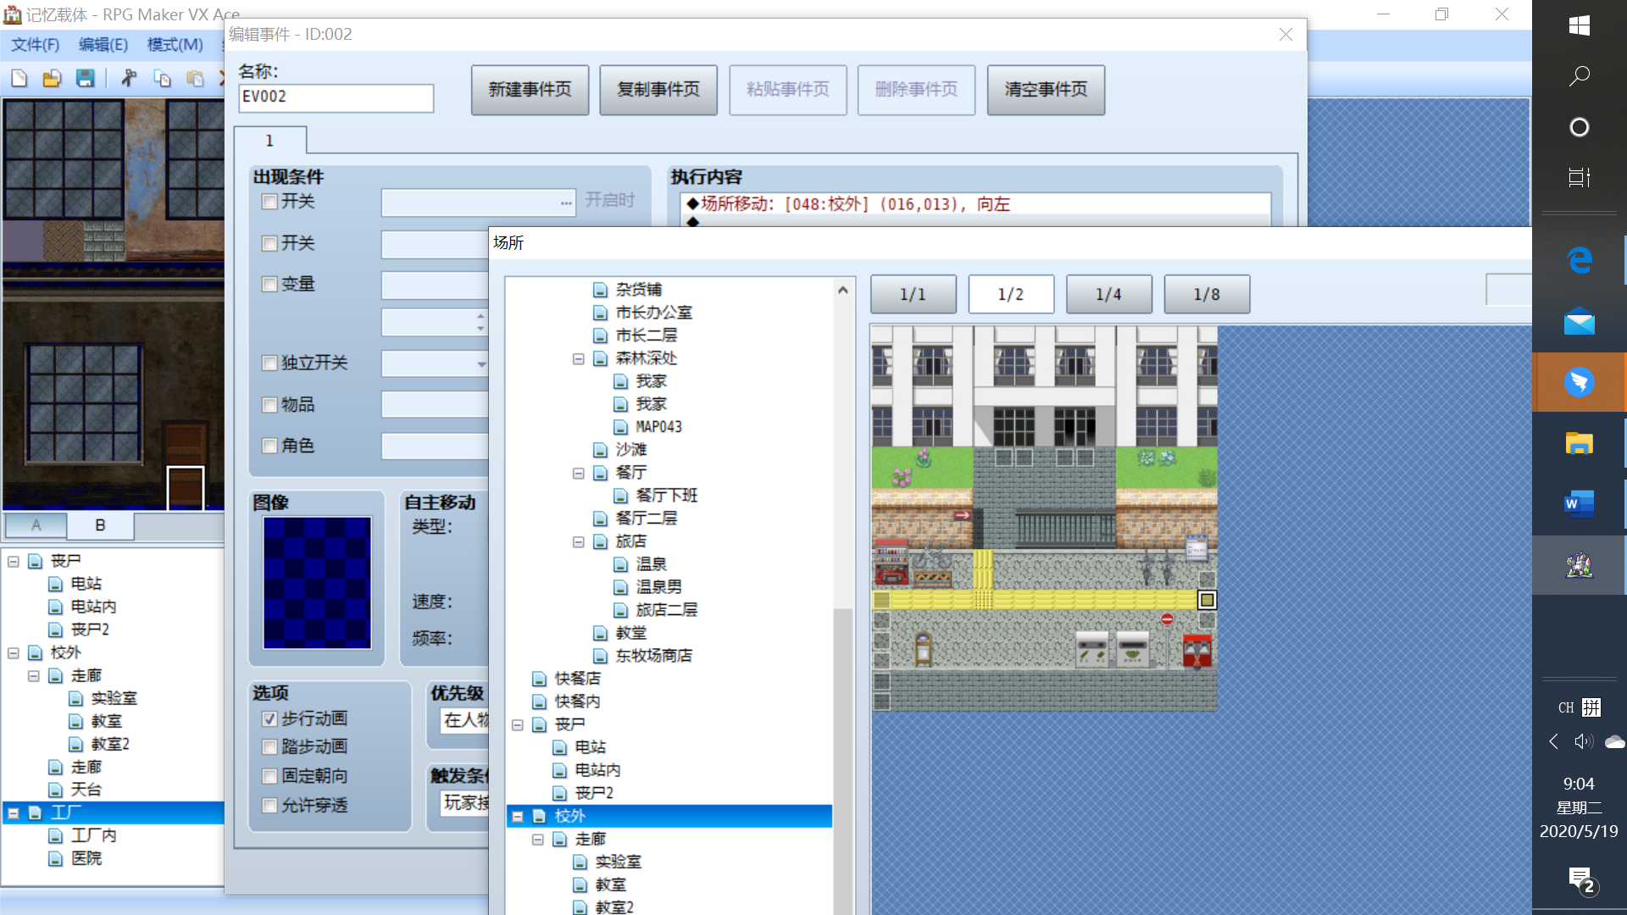The image size is (1627, 915).
Task: Click the Copy toolbar icon
Action: pos(162,79)
